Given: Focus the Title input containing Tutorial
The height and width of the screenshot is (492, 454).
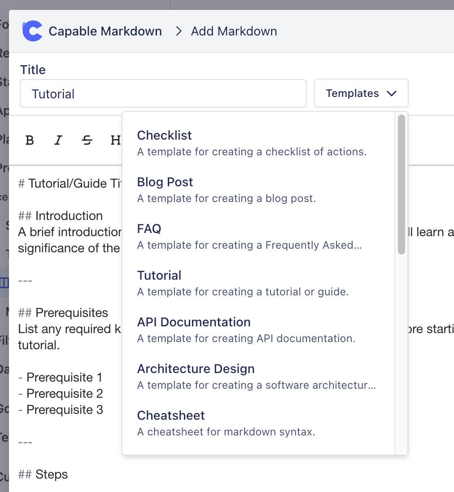Looking at the screenshot, I should coord(163,94).
